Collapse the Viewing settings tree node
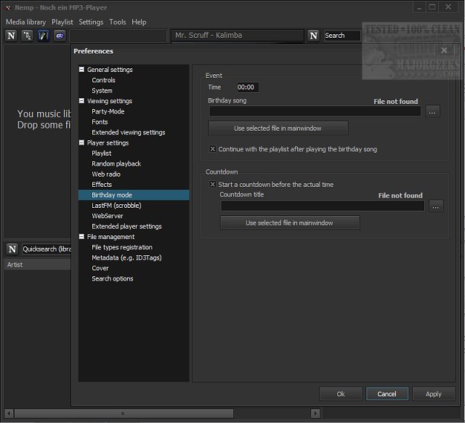 coord(81,101)
